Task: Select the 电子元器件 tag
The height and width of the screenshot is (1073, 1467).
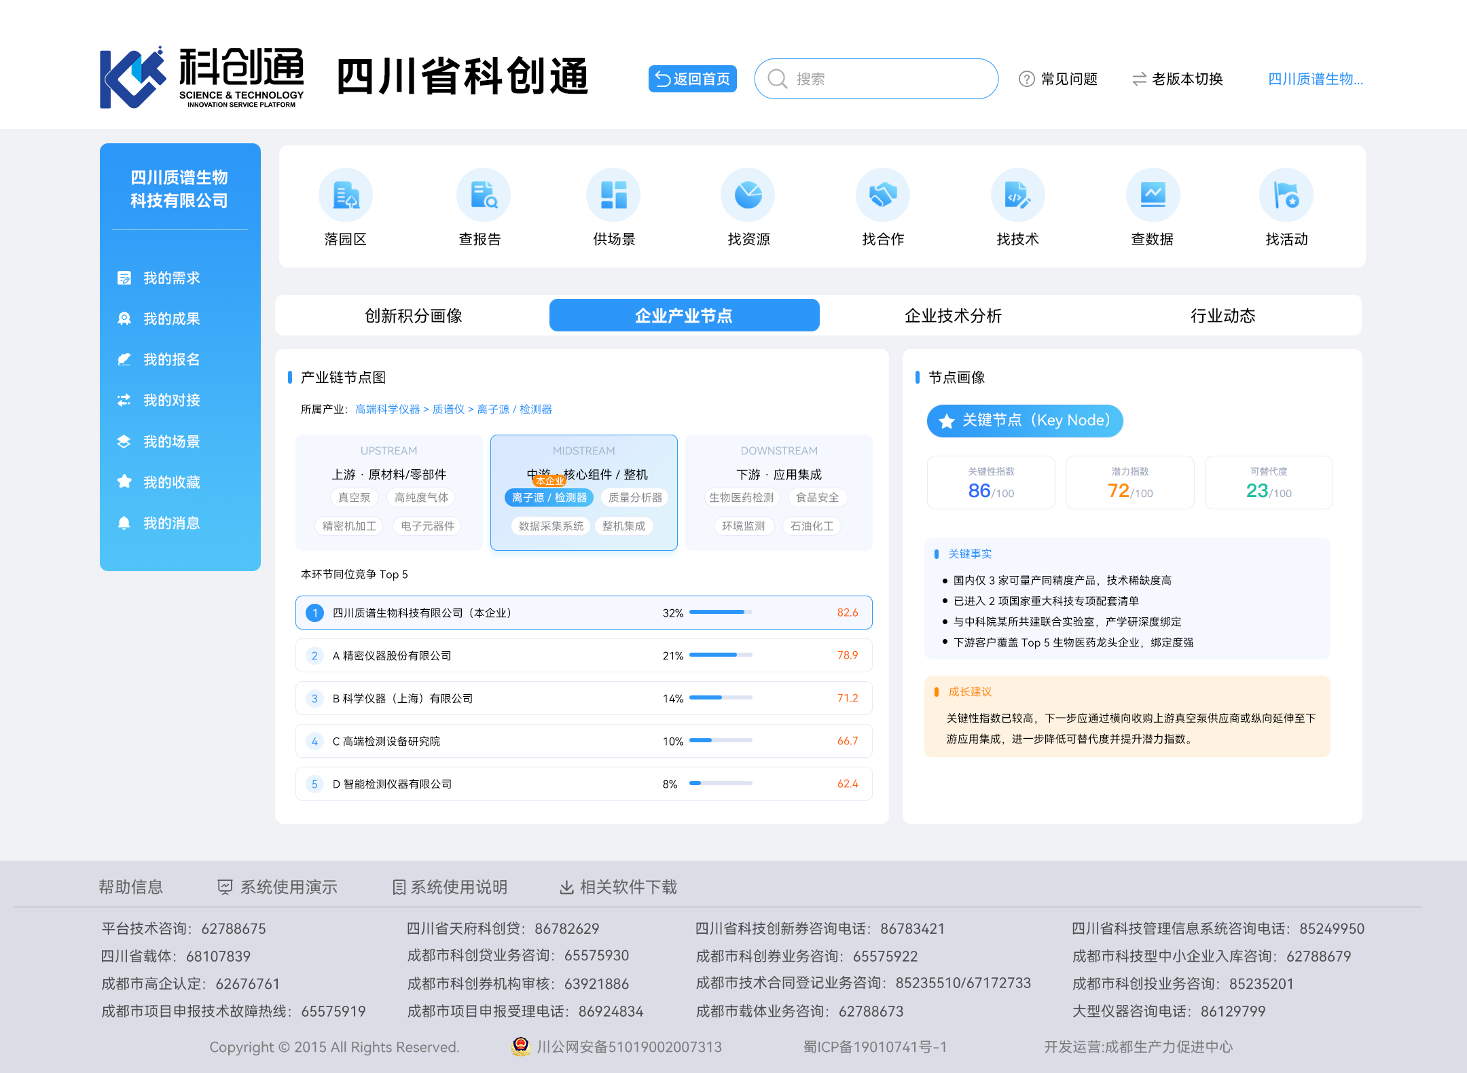Action: (x=427, y=526)
